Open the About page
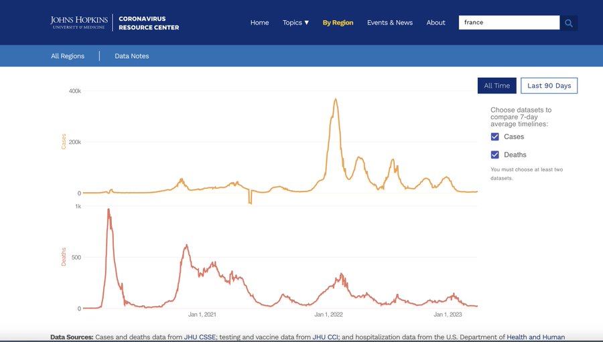The width and height of the screenshot is (603, 342). 435,23
